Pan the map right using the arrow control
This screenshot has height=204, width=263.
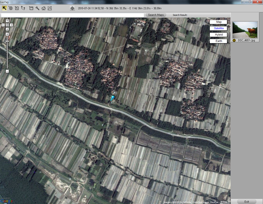pyautogui.click(x=11, y=25)
